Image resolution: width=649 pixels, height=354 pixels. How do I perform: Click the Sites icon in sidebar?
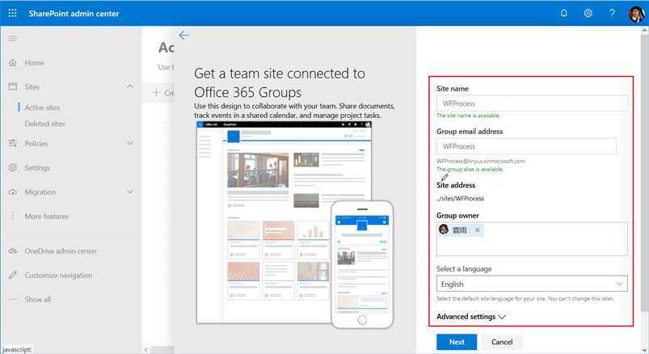pos(13,86)
